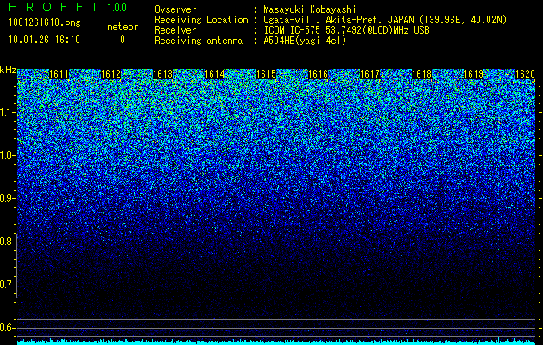Click the HROFFT 1.0.0 title text
Image resolution: width=543 pixels, height=345 pixels.
tap(67, 7)
